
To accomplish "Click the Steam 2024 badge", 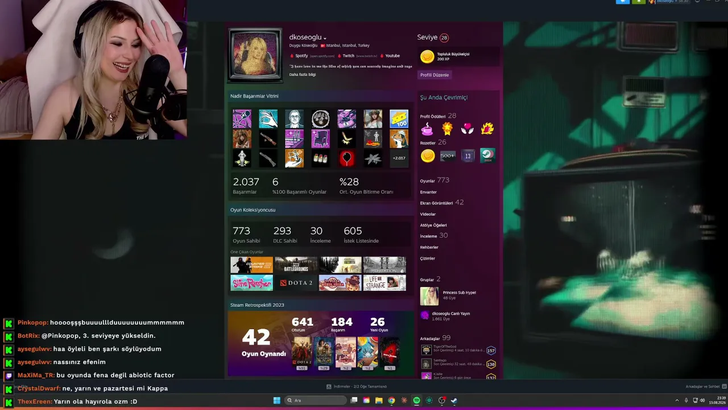I will (x=487, y=155).
